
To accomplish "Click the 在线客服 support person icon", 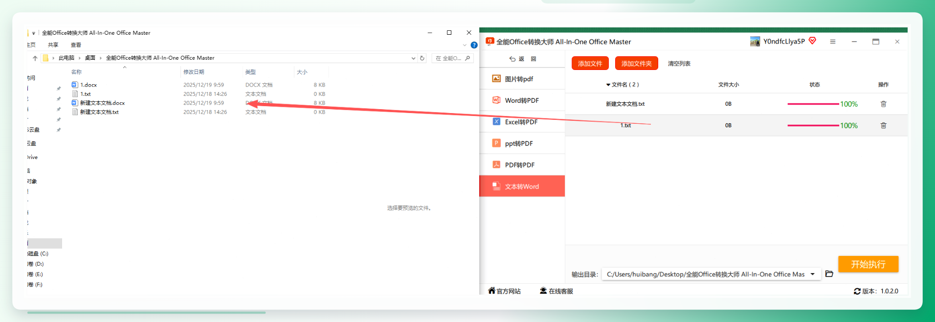I will coord(543,291).
